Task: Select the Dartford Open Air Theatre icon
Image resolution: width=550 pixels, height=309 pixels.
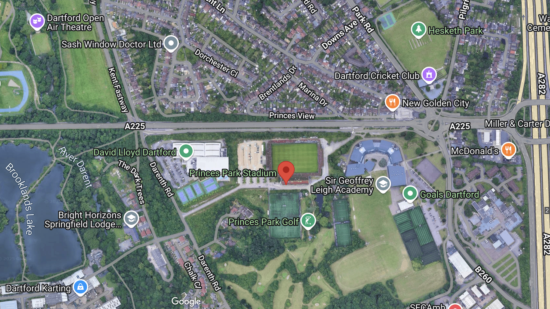Action: [37, 21]
